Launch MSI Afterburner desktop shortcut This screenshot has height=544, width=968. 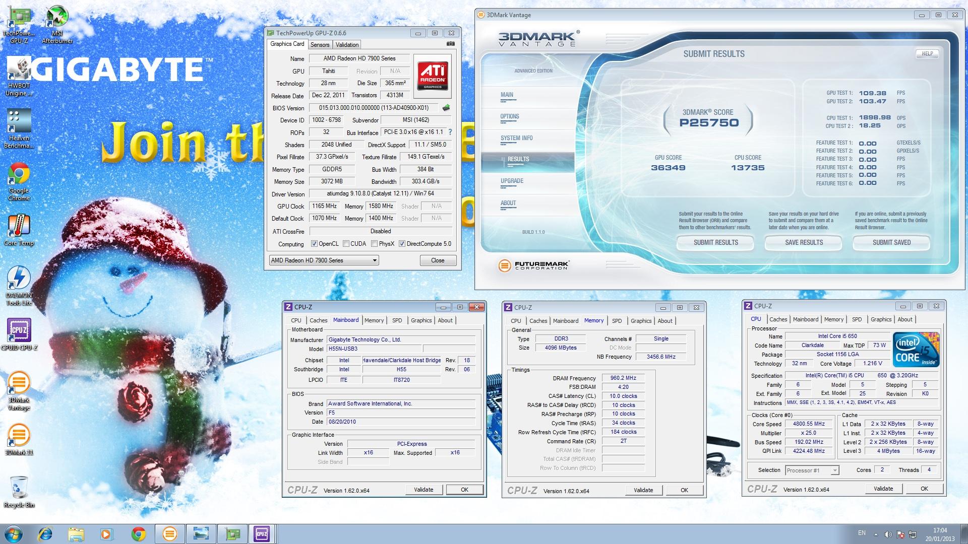(x=57, y=24)
